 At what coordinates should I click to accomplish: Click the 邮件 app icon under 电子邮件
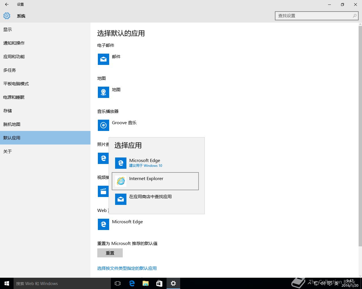(x=104, y=59)
